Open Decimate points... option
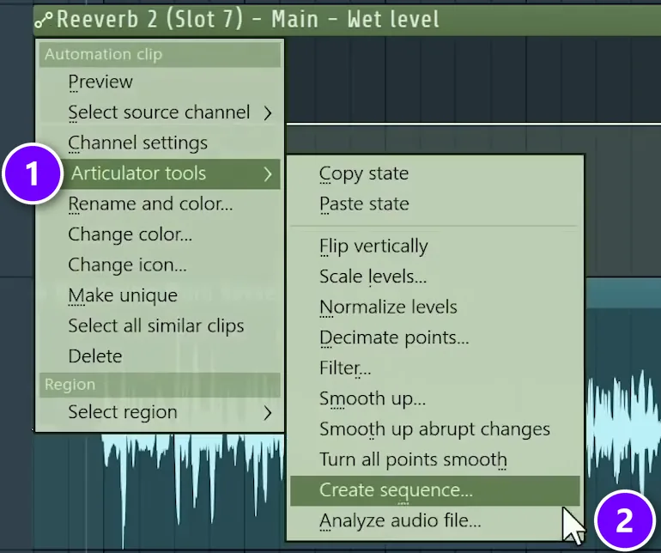The height and width of the screenshot is (553, 661). tap(435, 337)
